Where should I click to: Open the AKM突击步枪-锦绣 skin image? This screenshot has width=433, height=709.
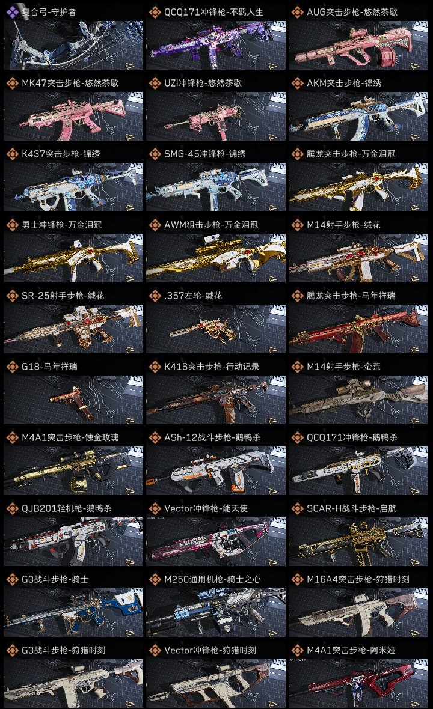358,116
